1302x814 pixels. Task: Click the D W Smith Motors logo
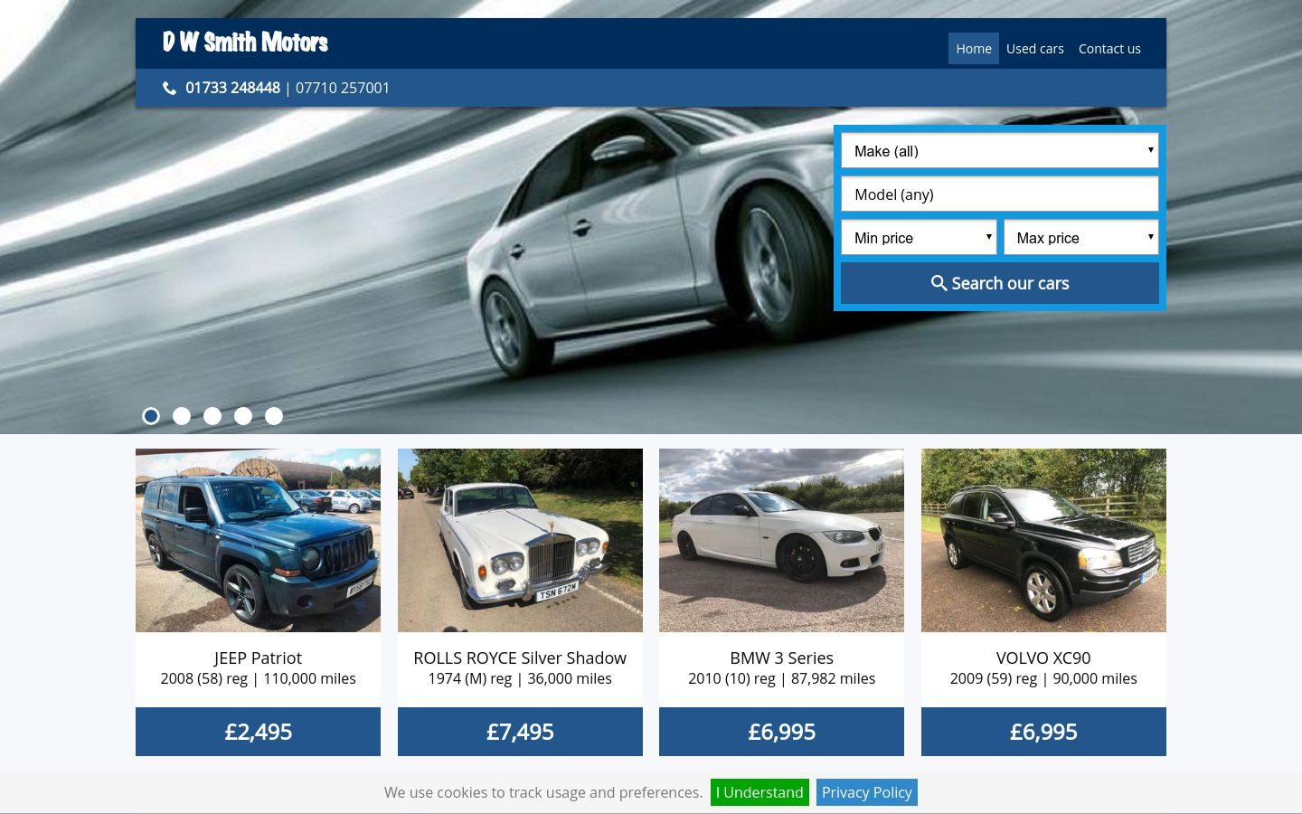pyautogui.click(x=245, y=43)
